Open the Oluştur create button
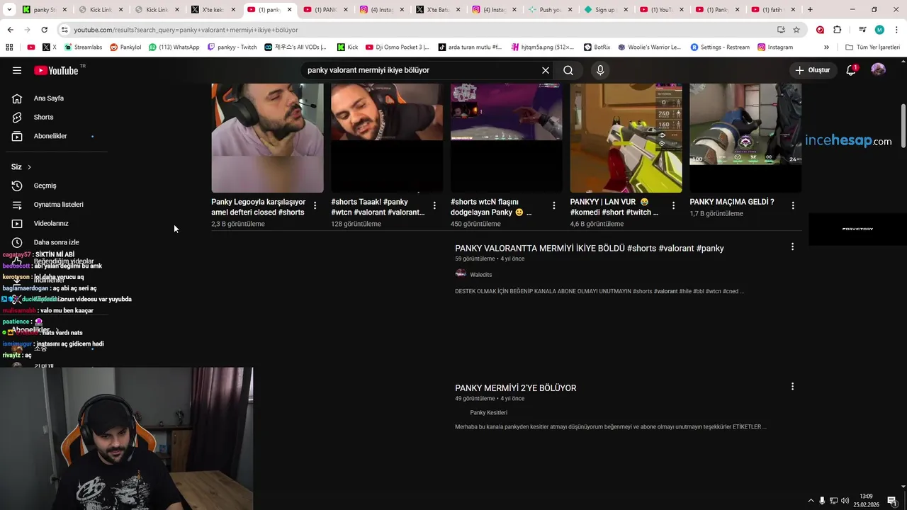 813,70
